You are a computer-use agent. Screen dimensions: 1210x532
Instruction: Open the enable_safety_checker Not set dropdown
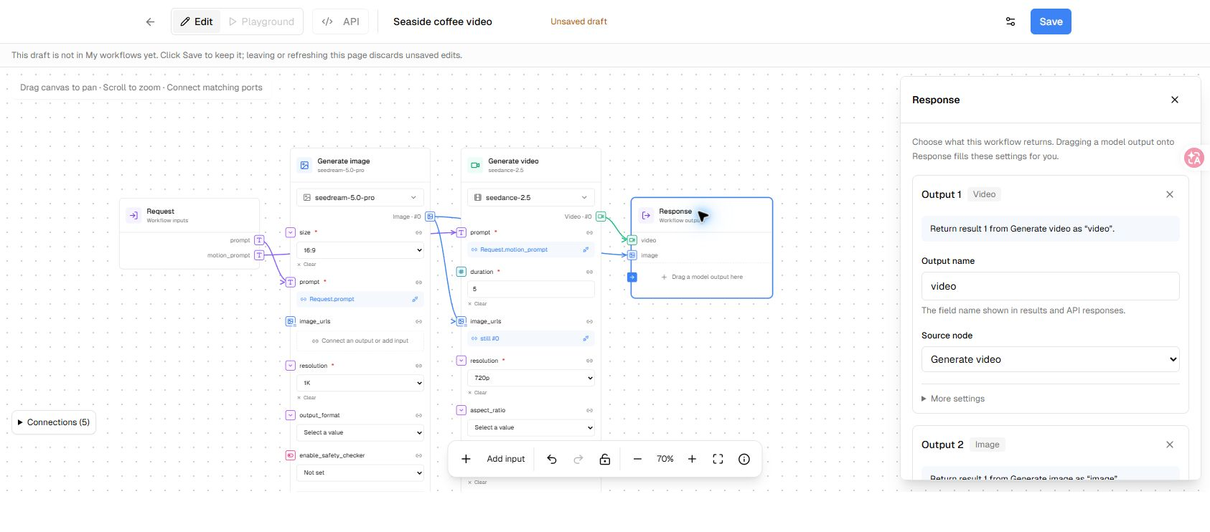(360, 472)
